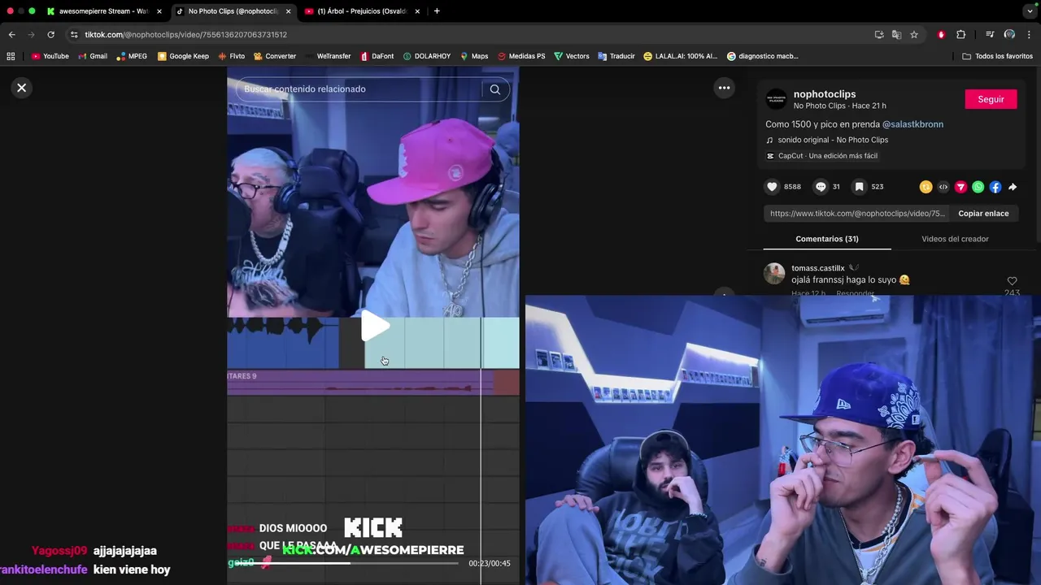Open the browser extensions puzzle icon
The image size is (1041, 585).
click(x=960, y=35)
